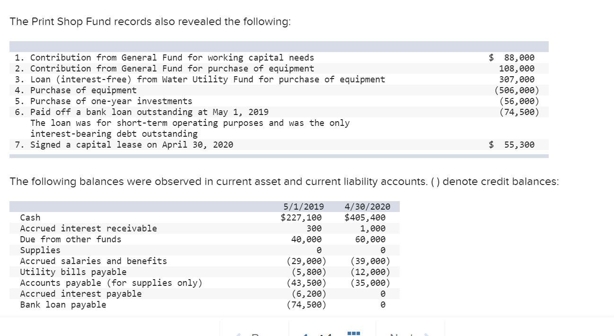Viewport: 614px width, 336px height.
Task: Click the line "7. Signed a capital lease on April 30, 2020"
Action: click(x=124, y=145)
